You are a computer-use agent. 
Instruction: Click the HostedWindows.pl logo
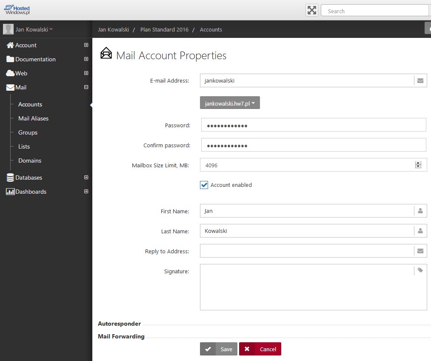pyautogui.click(x=17, y=10)
